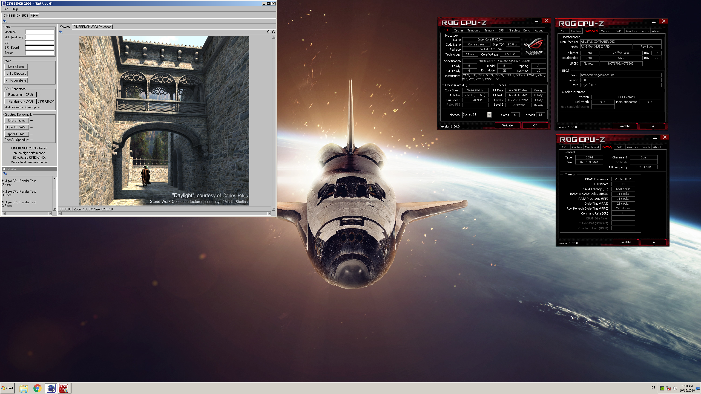
Task: Click the rendered Daylight picture
Action: tap(164, 121)
